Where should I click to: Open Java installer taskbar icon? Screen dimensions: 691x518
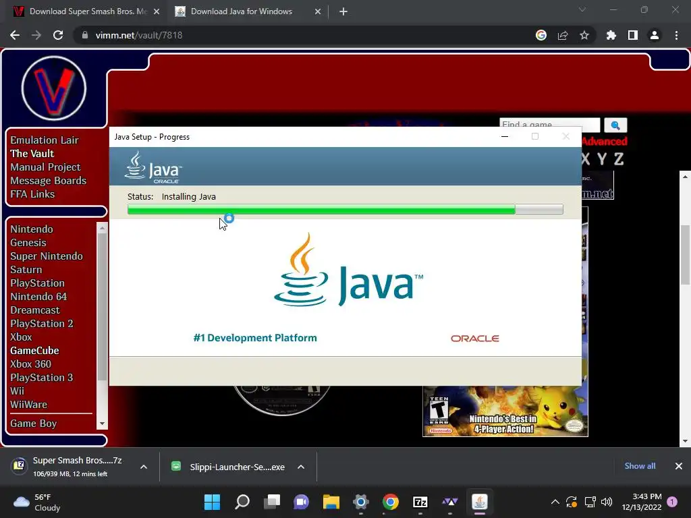coord(480,502)
